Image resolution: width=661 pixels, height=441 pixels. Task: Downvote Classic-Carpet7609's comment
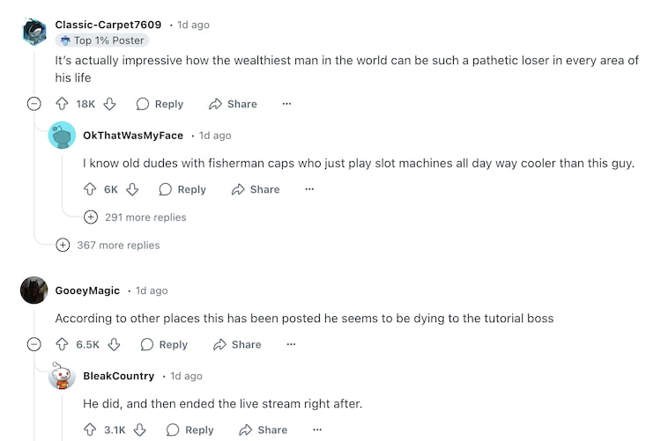click(110, 104)
